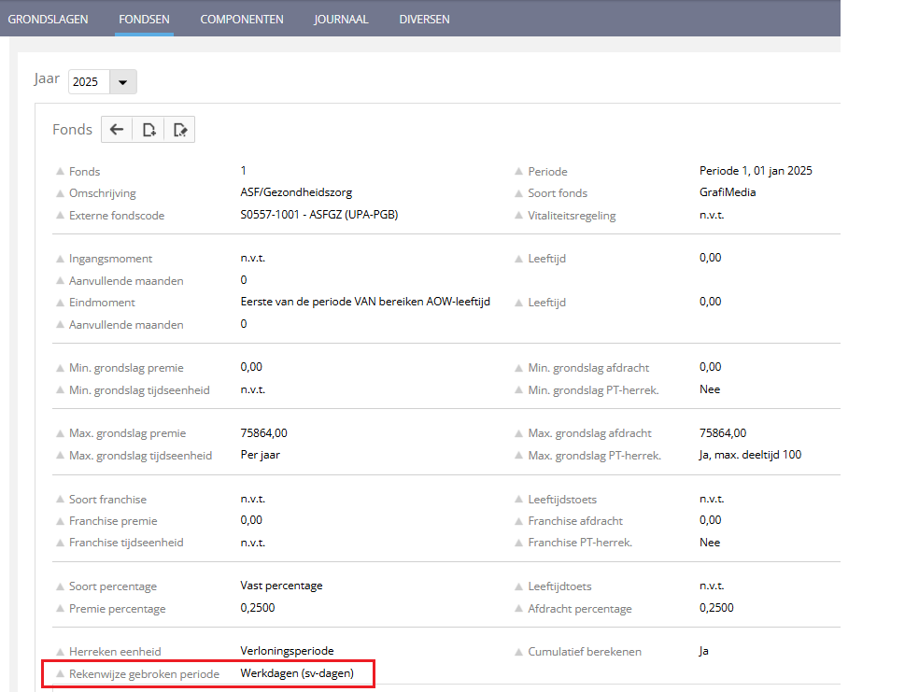
Task: Click the triangle icon next to Soort franchise
Action: tap(60, 500)
